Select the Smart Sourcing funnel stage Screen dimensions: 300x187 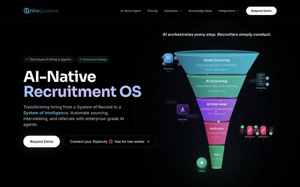217,63
